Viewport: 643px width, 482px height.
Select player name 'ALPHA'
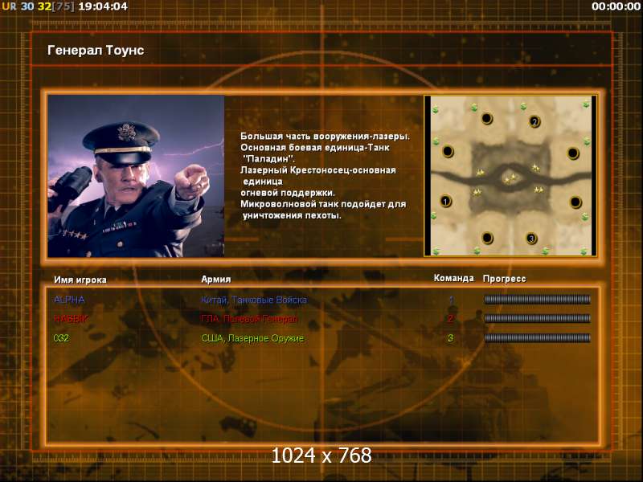pos(69,300)
